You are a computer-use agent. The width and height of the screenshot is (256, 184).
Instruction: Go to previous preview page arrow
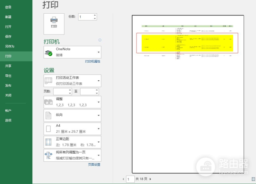tap(123, 179)
